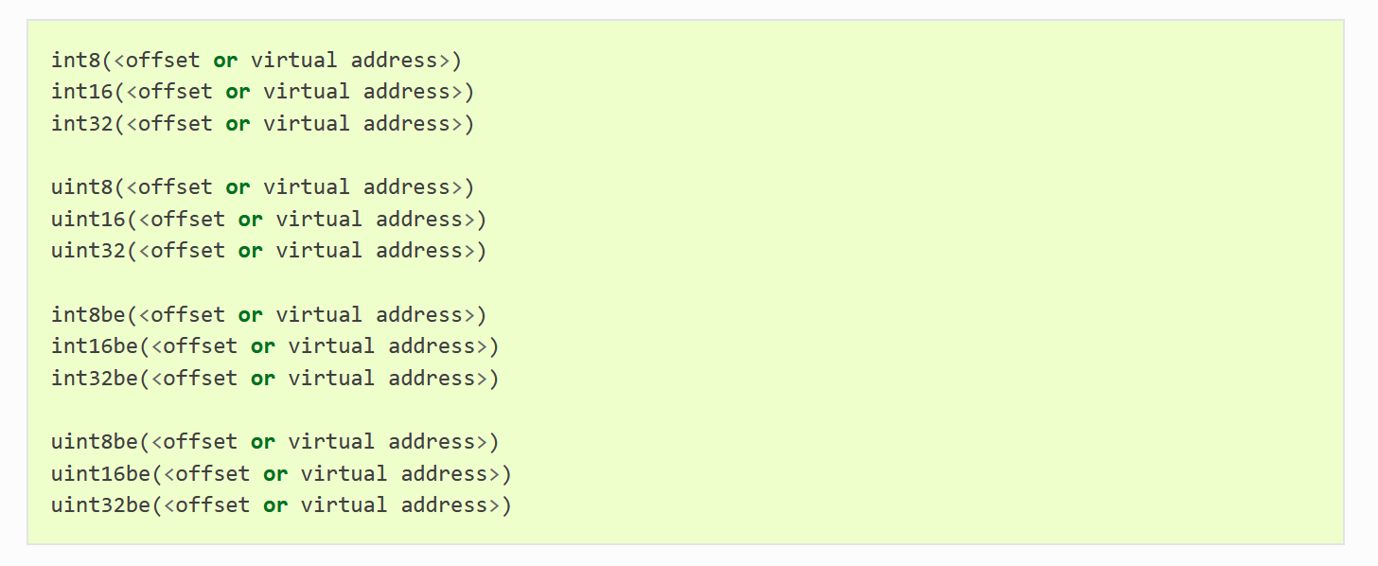Click 'address' in the int8be line
The height and width of the screenshot is (566, 1378).
419,315
